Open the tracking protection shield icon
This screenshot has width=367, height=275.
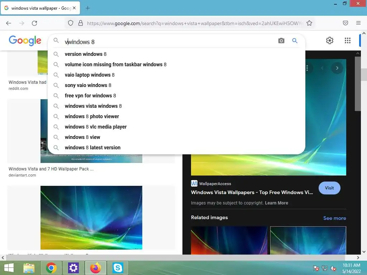[x=71, y=23]
